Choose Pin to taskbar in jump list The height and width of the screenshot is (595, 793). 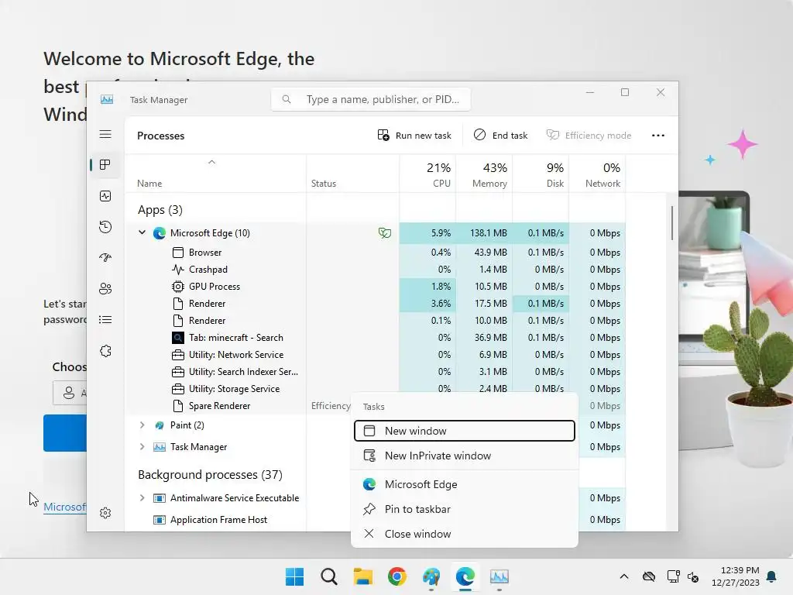(465, 510)
